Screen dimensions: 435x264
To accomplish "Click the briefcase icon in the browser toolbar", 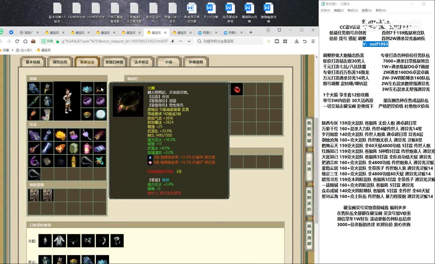I will (x=33, y=41).
